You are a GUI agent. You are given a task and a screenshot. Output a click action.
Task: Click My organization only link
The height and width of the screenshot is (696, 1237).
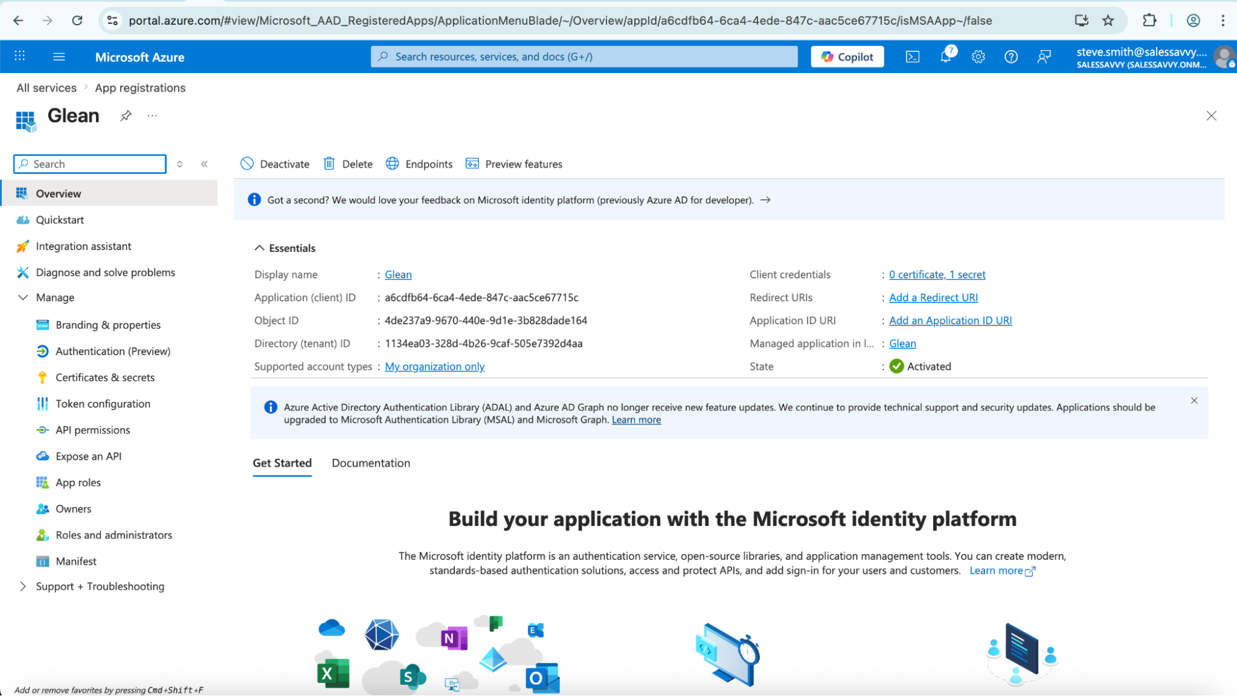[x=434, y=366]
